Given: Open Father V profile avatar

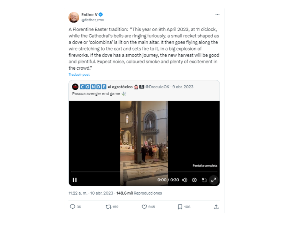Looking at the screenshot, I should [74, 17].
